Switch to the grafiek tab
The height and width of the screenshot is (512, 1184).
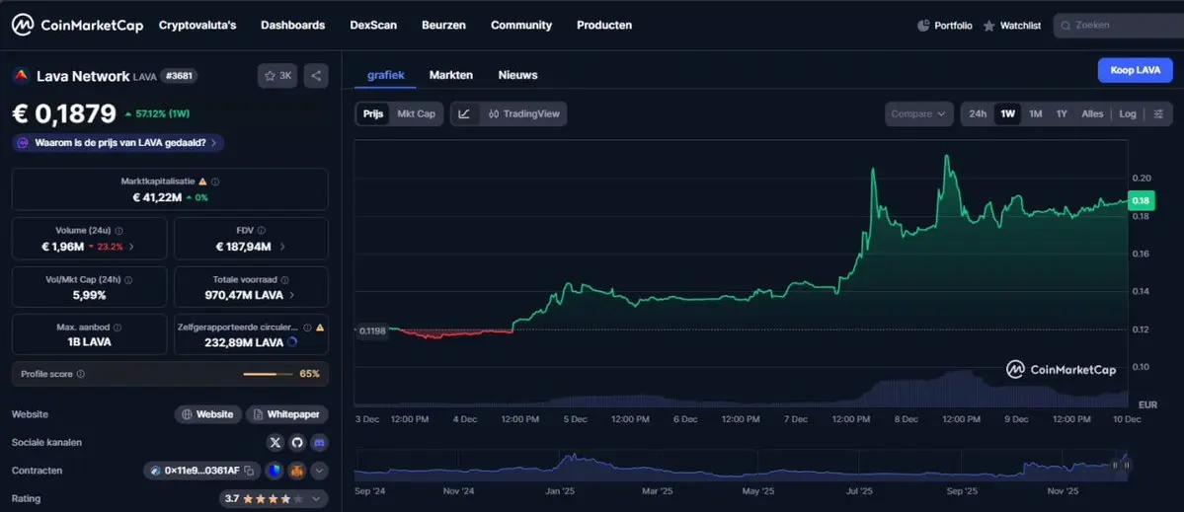click(386, 75)
